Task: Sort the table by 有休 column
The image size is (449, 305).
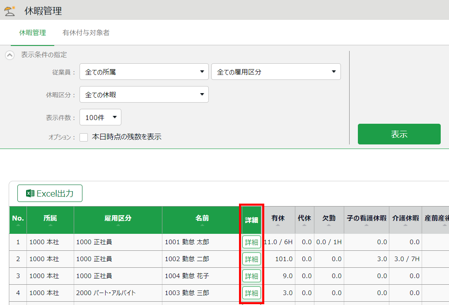Action: [278, 225]
